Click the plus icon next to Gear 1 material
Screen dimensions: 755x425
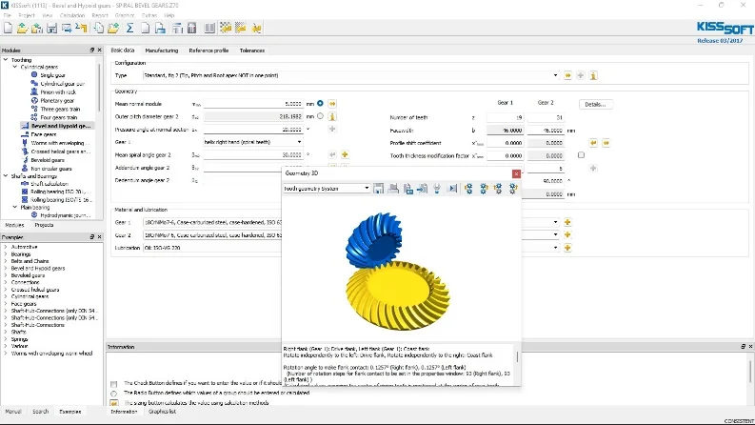[x=567, y=222]
